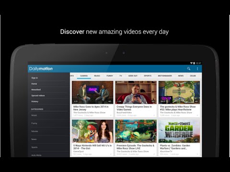This screenshot has height=172, width=230.
Task: Switch to the Sports tab
Action: [148, 76]
